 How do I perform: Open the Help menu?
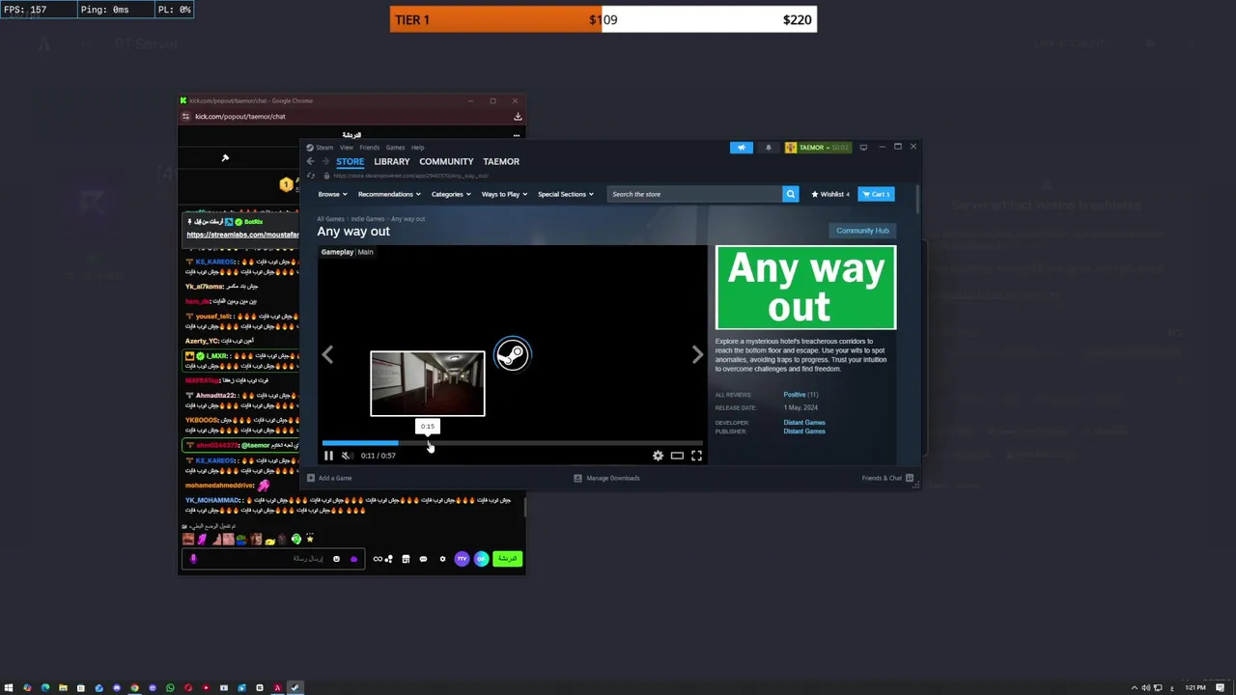click(x=417, y=148)
